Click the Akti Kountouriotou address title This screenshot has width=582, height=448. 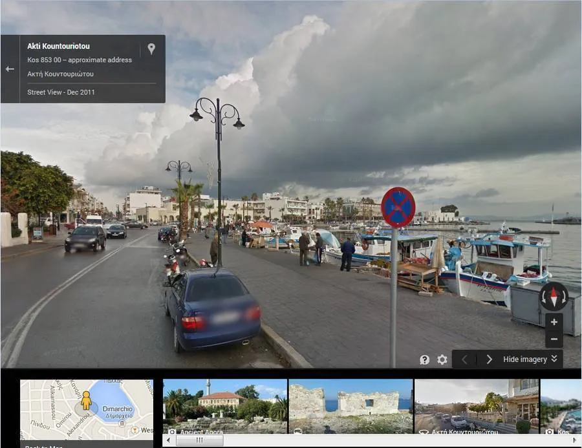pyautogui.click(x=59, y=47)
